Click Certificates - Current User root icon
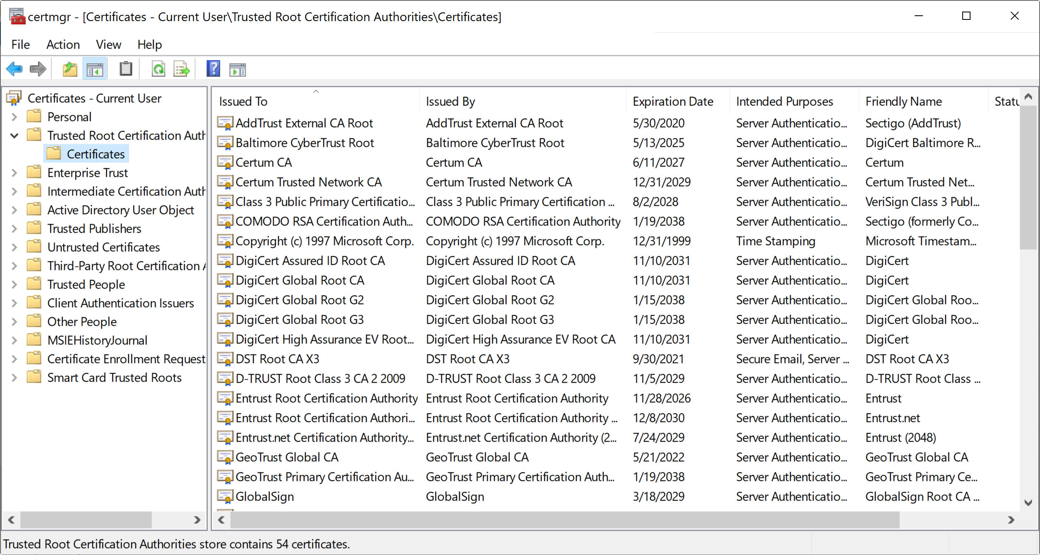The height and width of the screenshot is (555, 1040). coord(14,98)
